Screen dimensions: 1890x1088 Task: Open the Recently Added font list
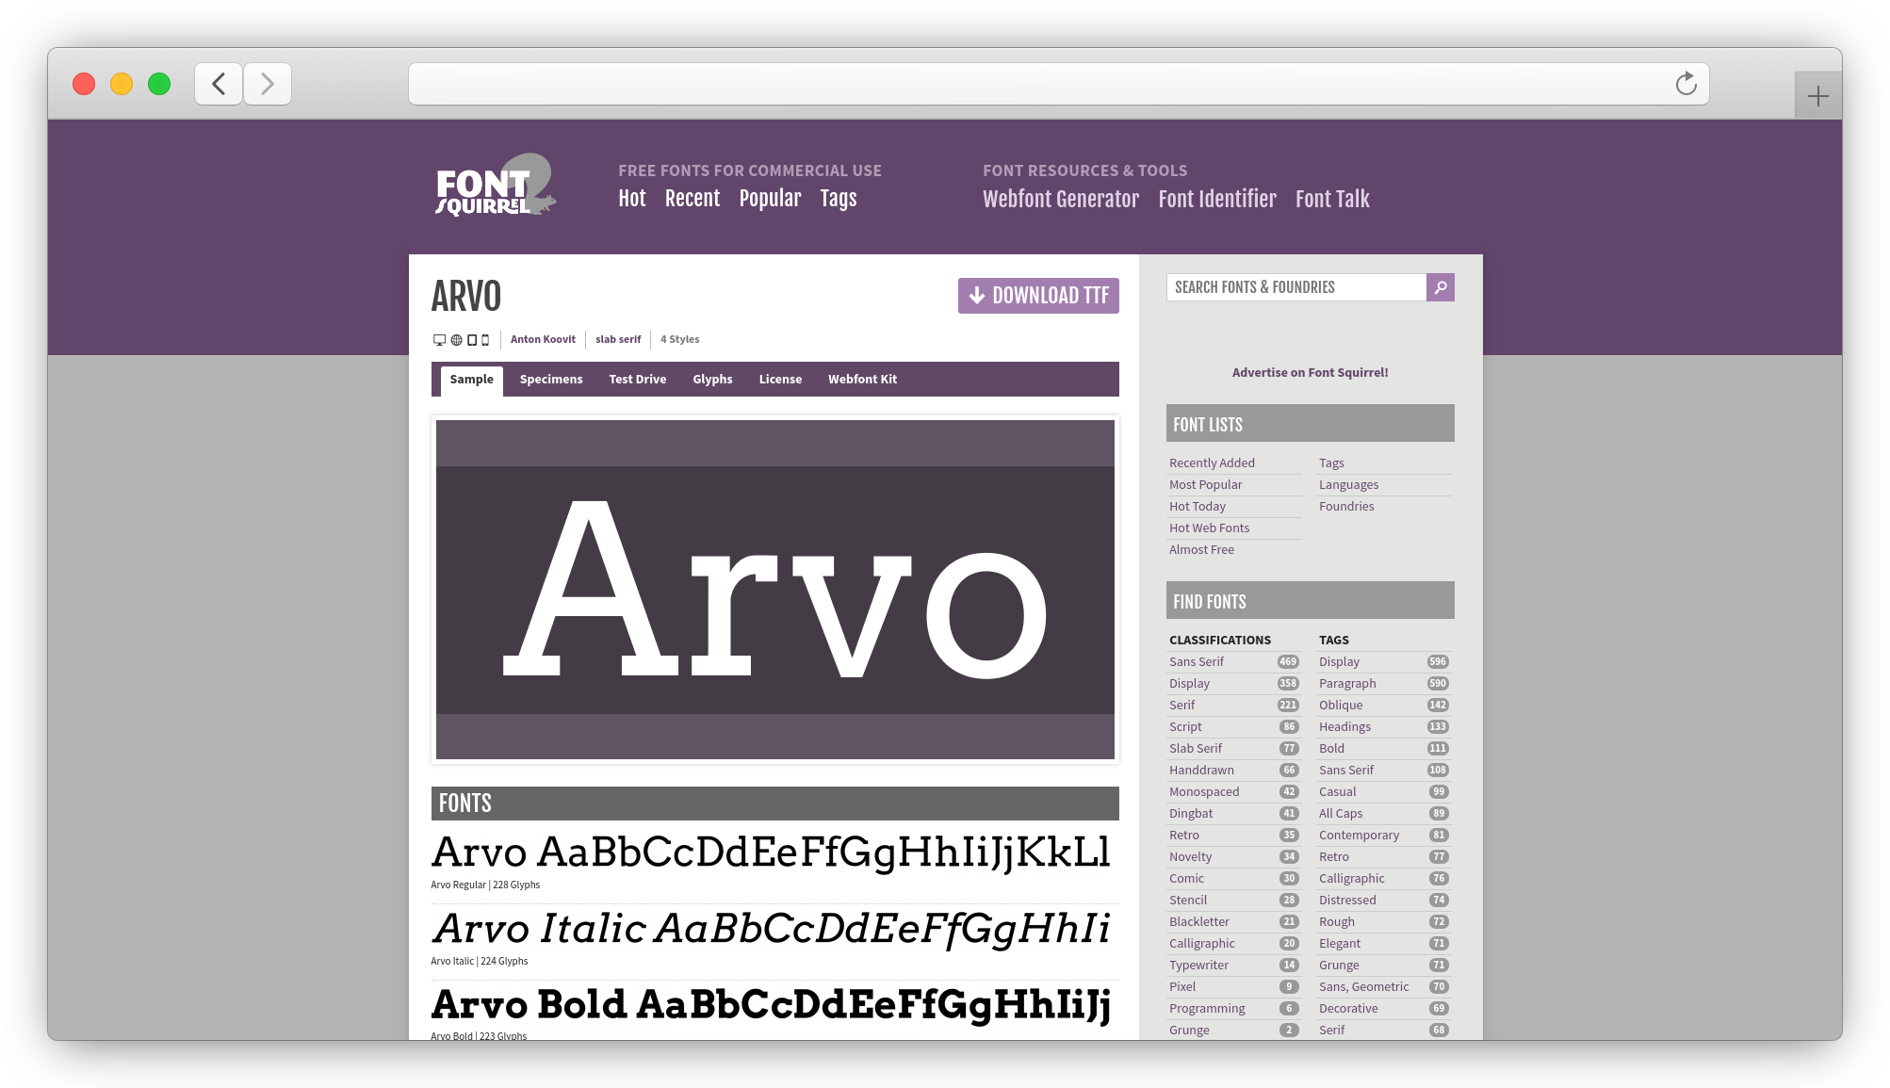1212,463
